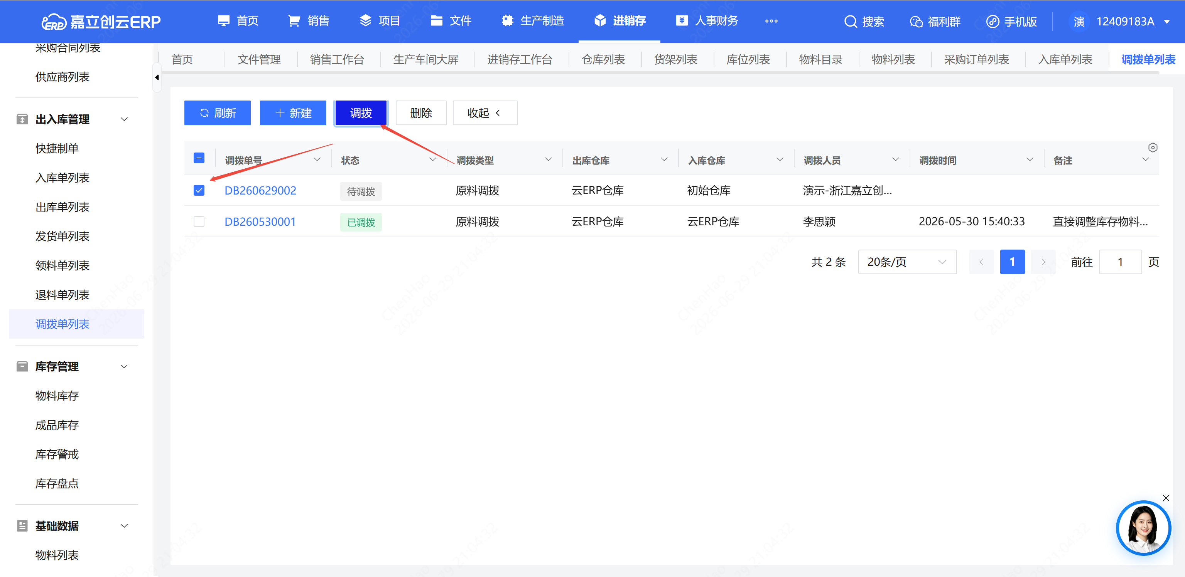The height and width of the screenshot is (577, 1185).
Task: Open the 入库仓库 column filter chevron
Action: click(780, 159)
